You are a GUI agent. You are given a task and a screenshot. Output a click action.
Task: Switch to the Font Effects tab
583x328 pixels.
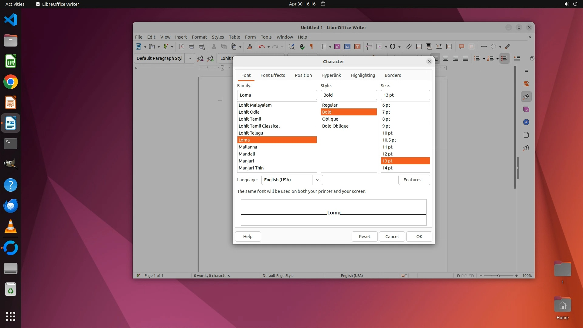272,75
